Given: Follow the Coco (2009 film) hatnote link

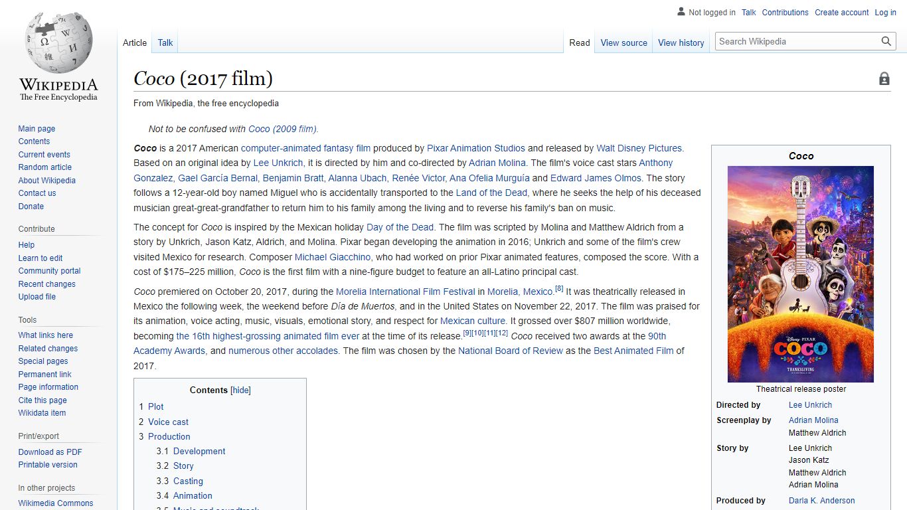Looking at the screenshot, I should pos(283,129).
